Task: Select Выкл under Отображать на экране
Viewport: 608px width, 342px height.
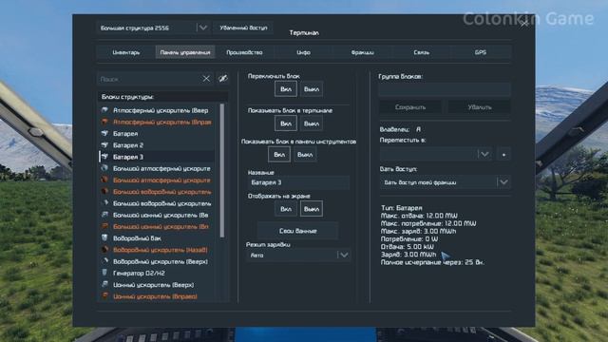Action: coord(312,209)
